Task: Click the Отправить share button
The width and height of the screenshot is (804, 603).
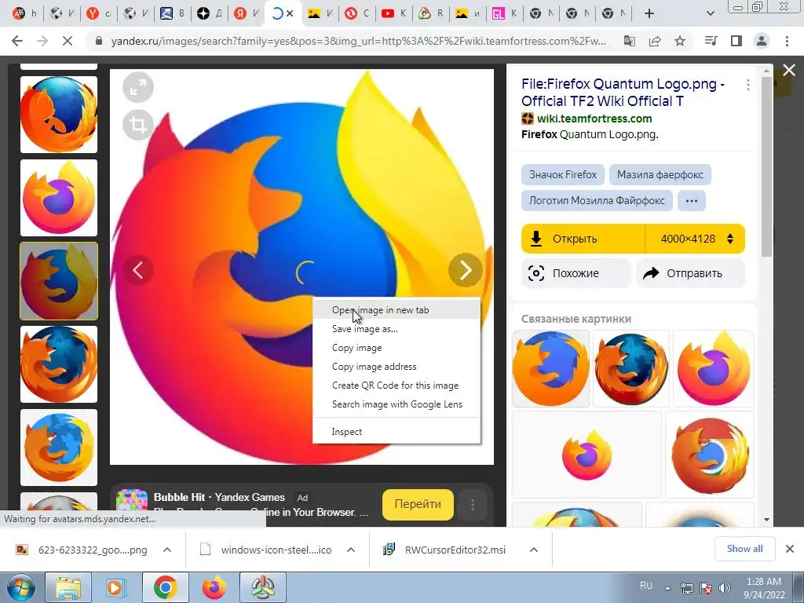Action: [x=690, y=273]
